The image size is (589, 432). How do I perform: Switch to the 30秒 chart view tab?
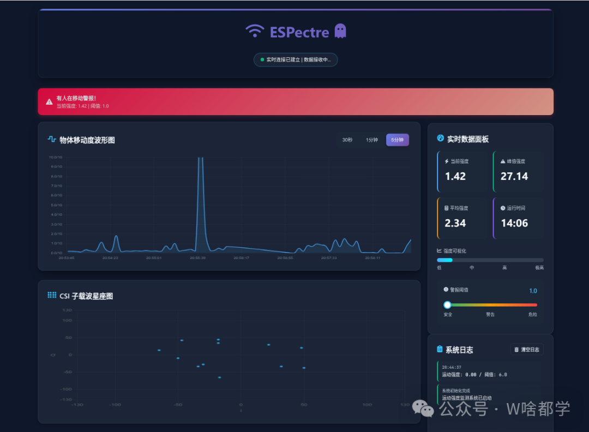coord(346,140)
